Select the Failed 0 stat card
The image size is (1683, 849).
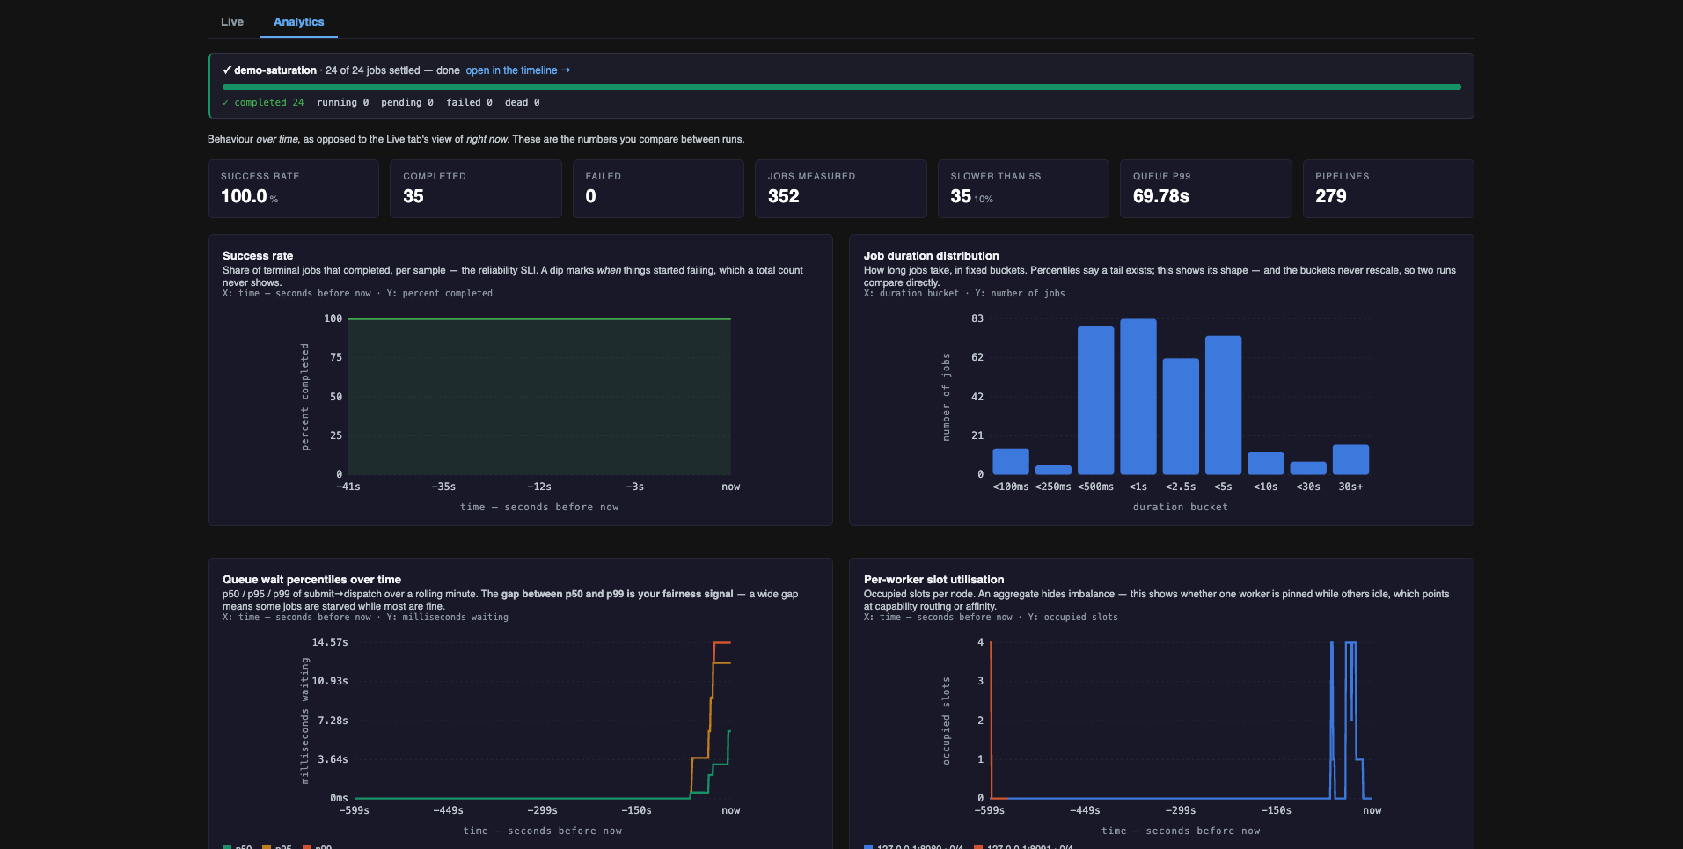coord(658,188)
